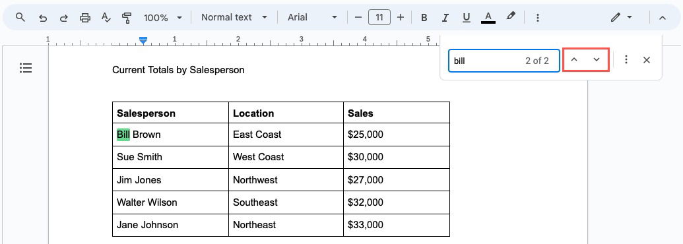The height and width of the screenshot is (244, 683).
Task: Toggle underline formatting
Action: [467, 18]
